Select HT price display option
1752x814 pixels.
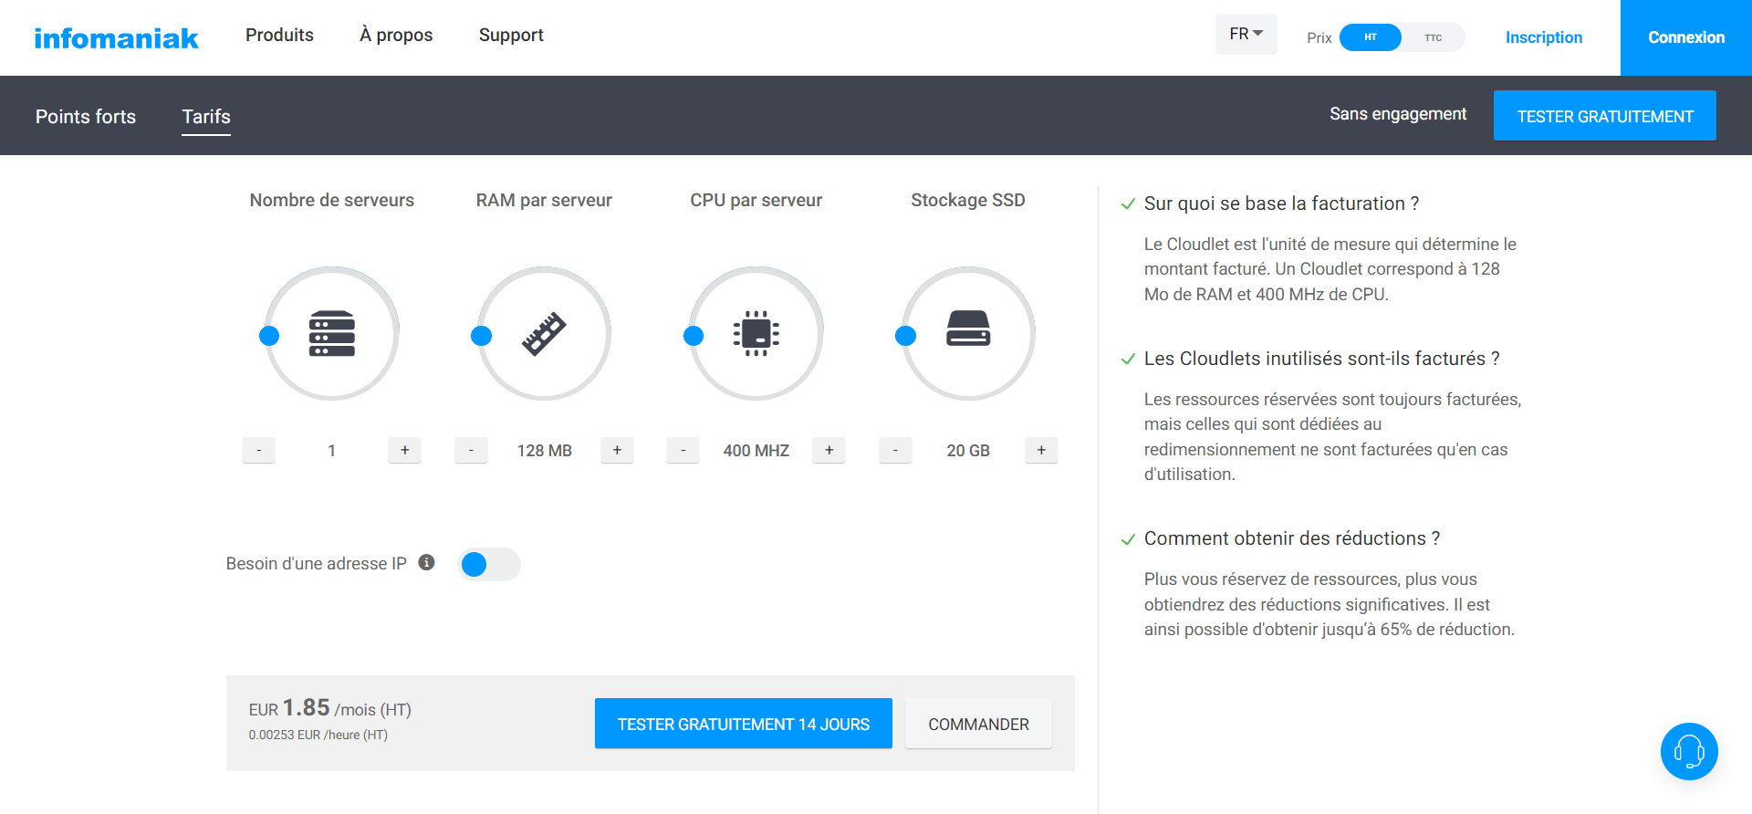1370,37
